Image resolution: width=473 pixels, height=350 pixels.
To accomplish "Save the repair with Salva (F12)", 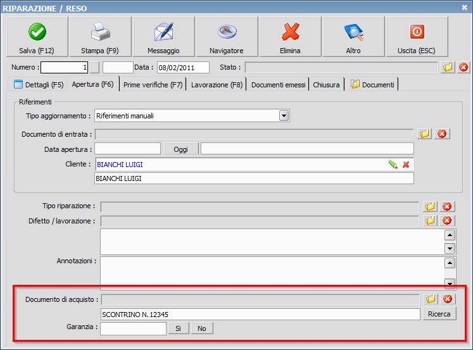I will pos(37,37).
